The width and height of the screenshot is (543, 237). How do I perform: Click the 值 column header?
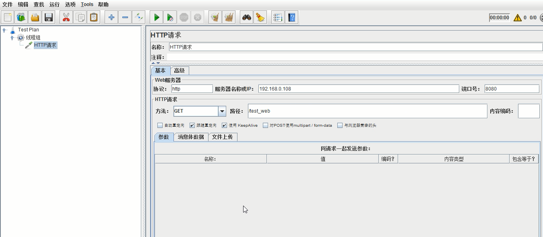point(323,159)
